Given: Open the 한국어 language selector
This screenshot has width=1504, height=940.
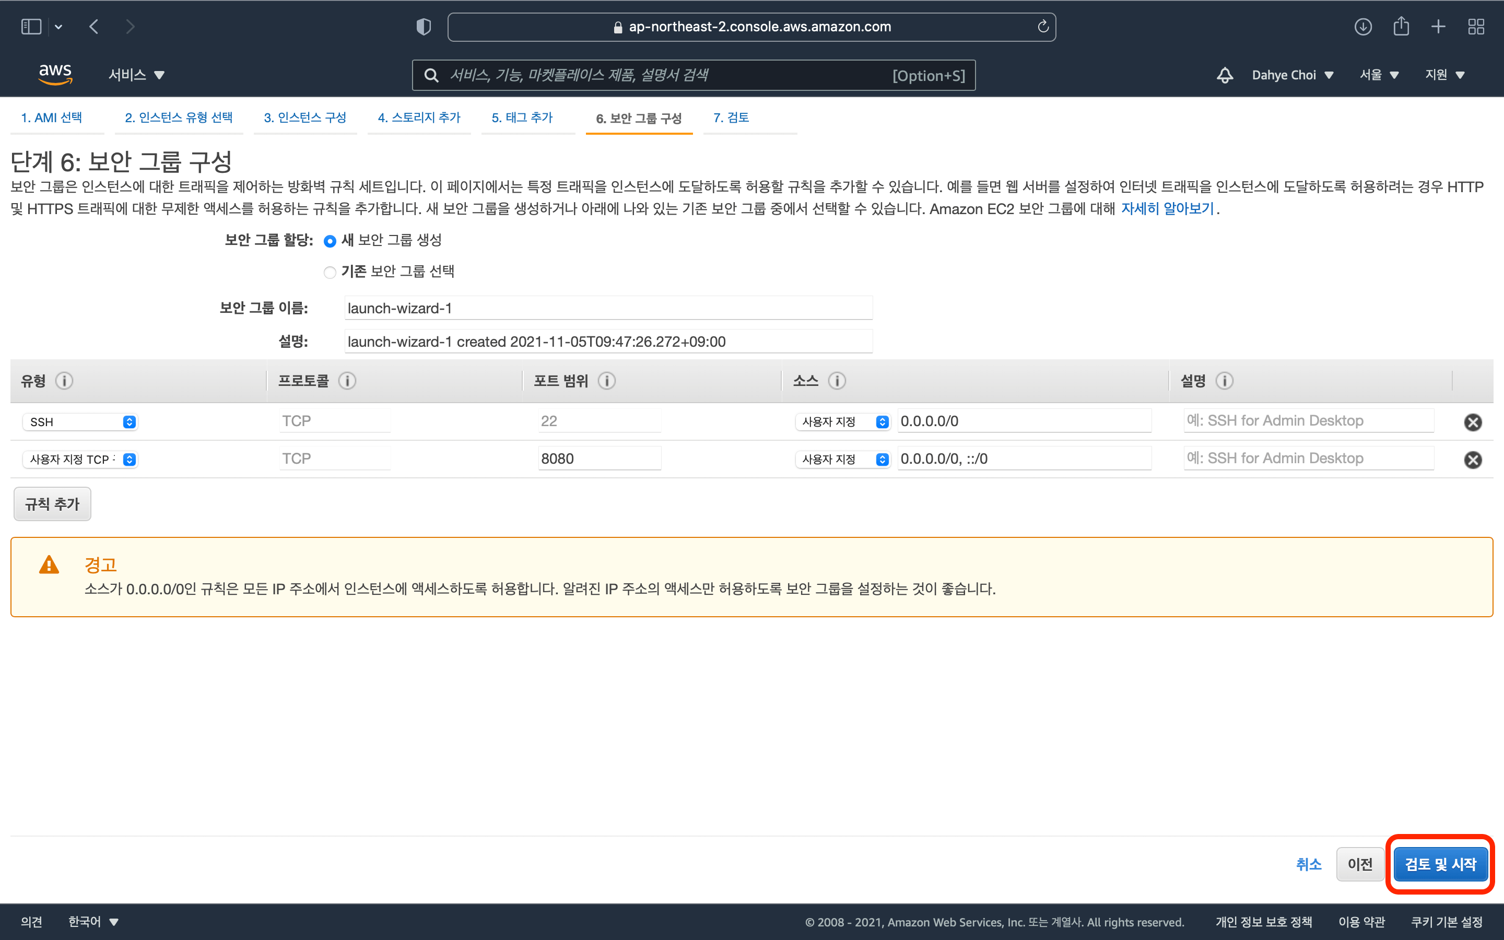Looking at the screenshot, I should coord(93,921).
